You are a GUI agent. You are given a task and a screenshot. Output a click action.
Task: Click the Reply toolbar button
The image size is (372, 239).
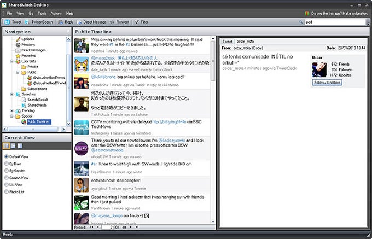(x=66, y=22)
